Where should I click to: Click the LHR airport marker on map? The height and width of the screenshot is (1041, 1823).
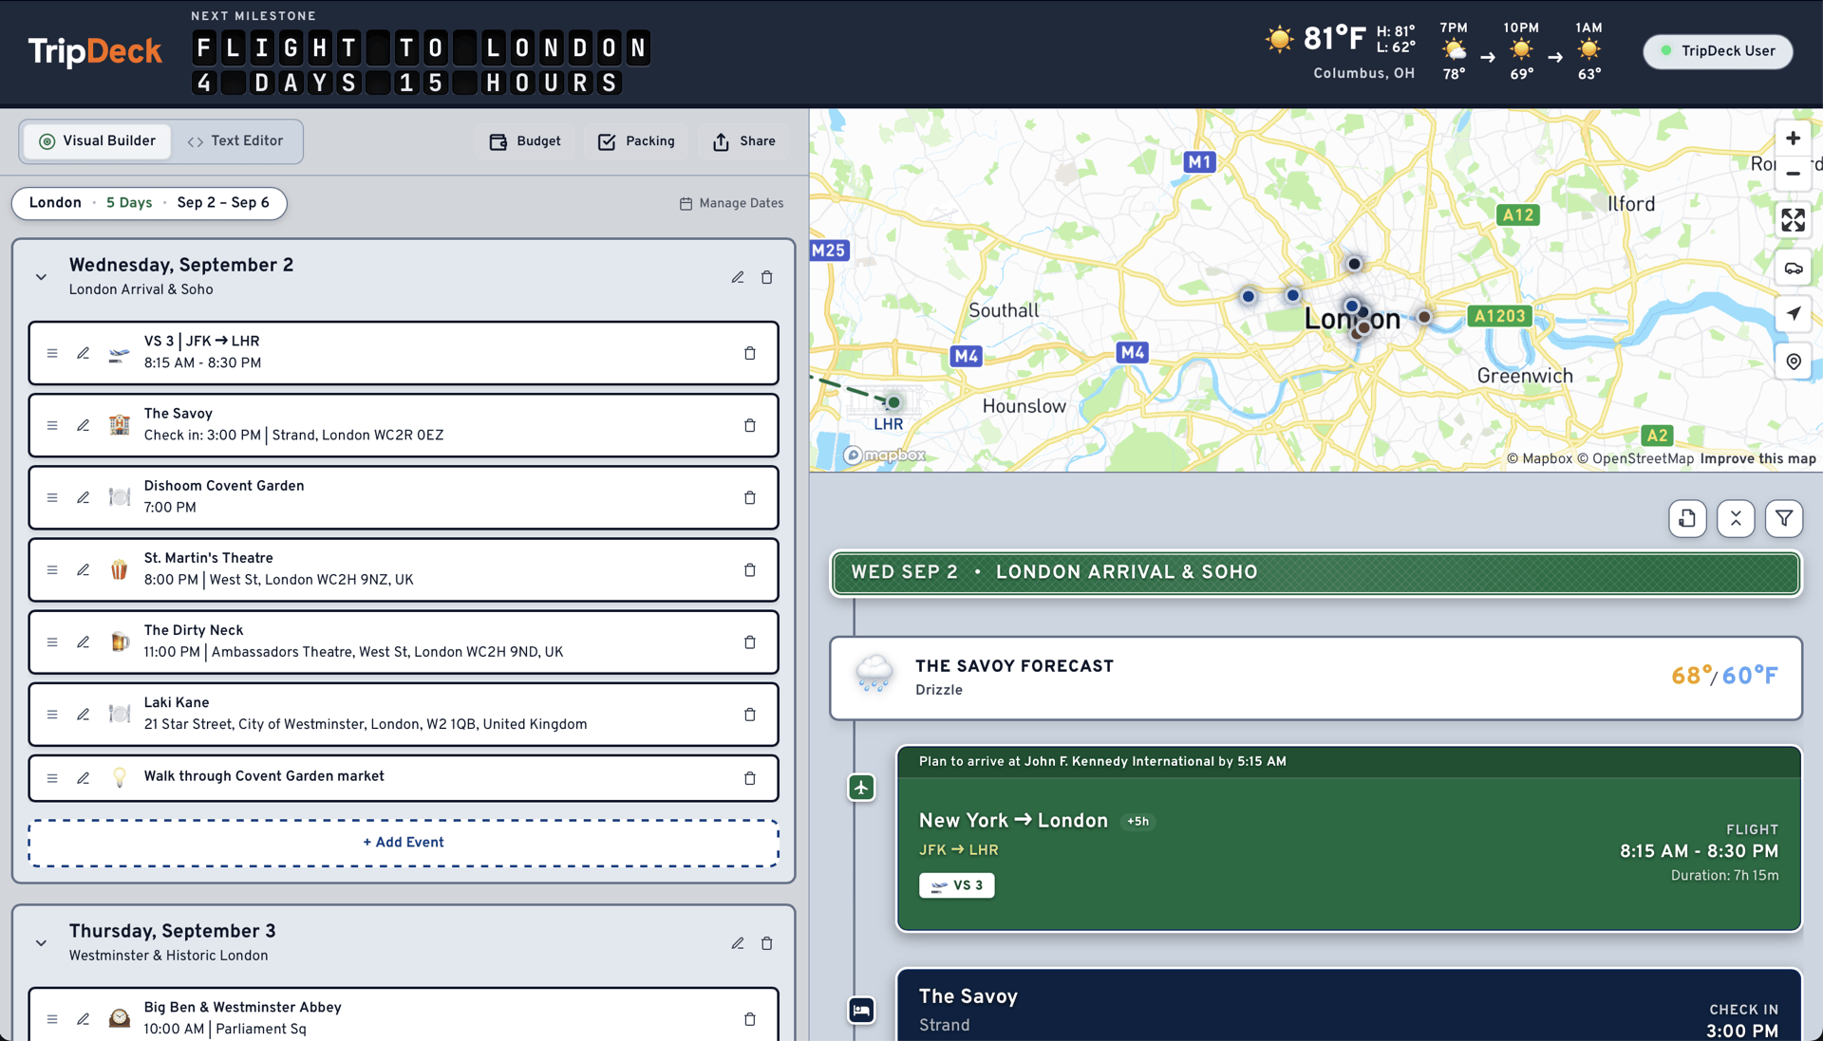(893, 402)
